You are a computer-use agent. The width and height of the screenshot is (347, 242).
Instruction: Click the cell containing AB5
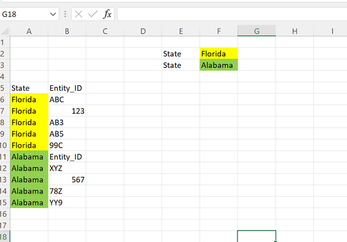click(x=67, y=134)
